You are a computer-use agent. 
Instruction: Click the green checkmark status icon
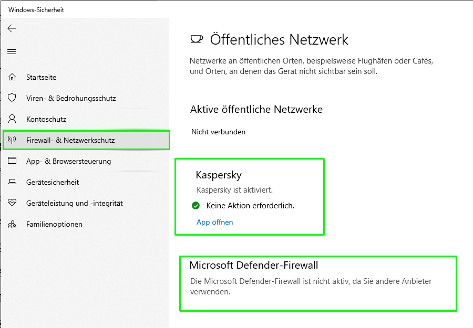point(196,206)
